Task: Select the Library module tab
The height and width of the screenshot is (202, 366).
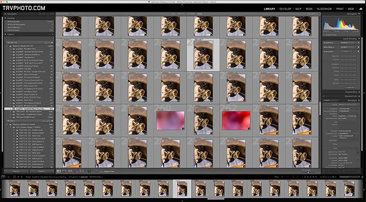Action: point(269,9)
